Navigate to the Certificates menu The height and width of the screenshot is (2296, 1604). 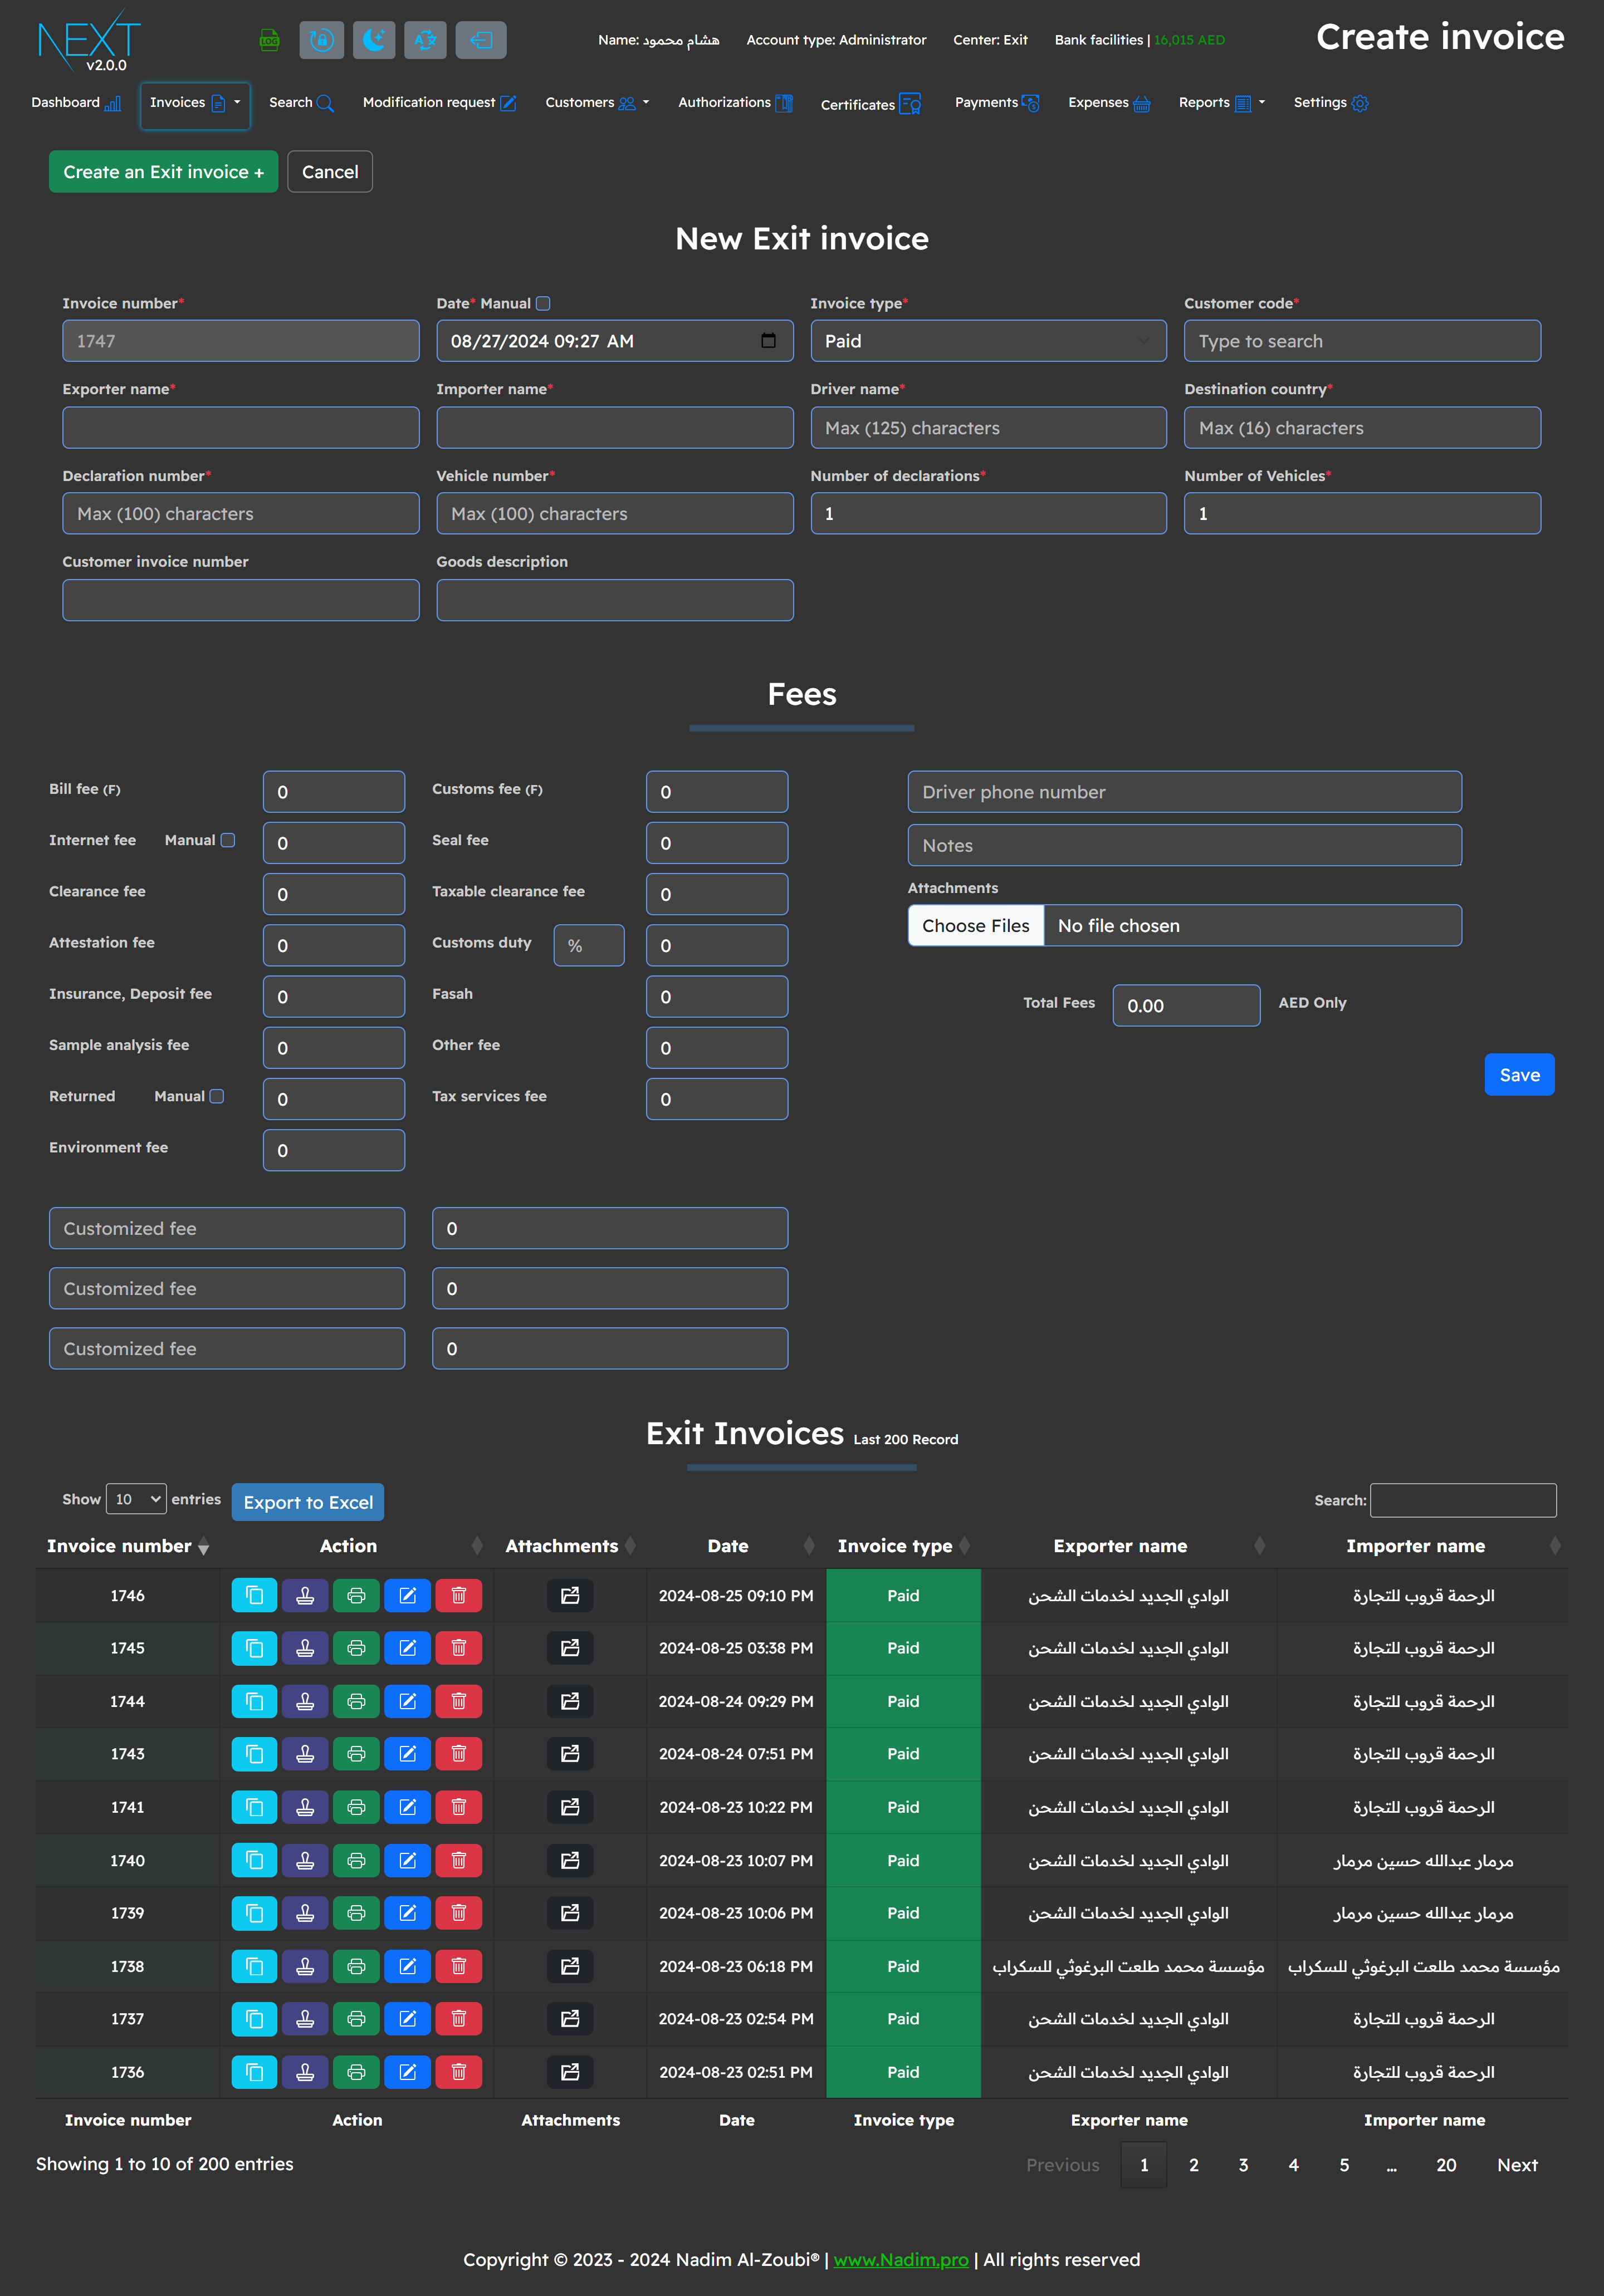click(x=868, y=104)
